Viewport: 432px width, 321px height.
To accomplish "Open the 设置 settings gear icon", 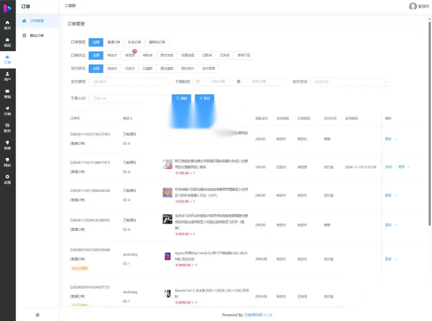I will click(x=7, y=179).
